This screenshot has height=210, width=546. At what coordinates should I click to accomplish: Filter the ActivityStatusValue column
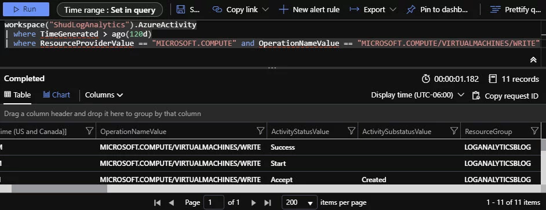(x=351, y=131)
